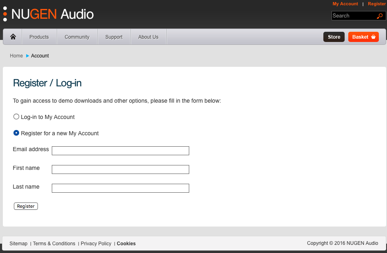Focus the First name field

click(x=120, y=169)
